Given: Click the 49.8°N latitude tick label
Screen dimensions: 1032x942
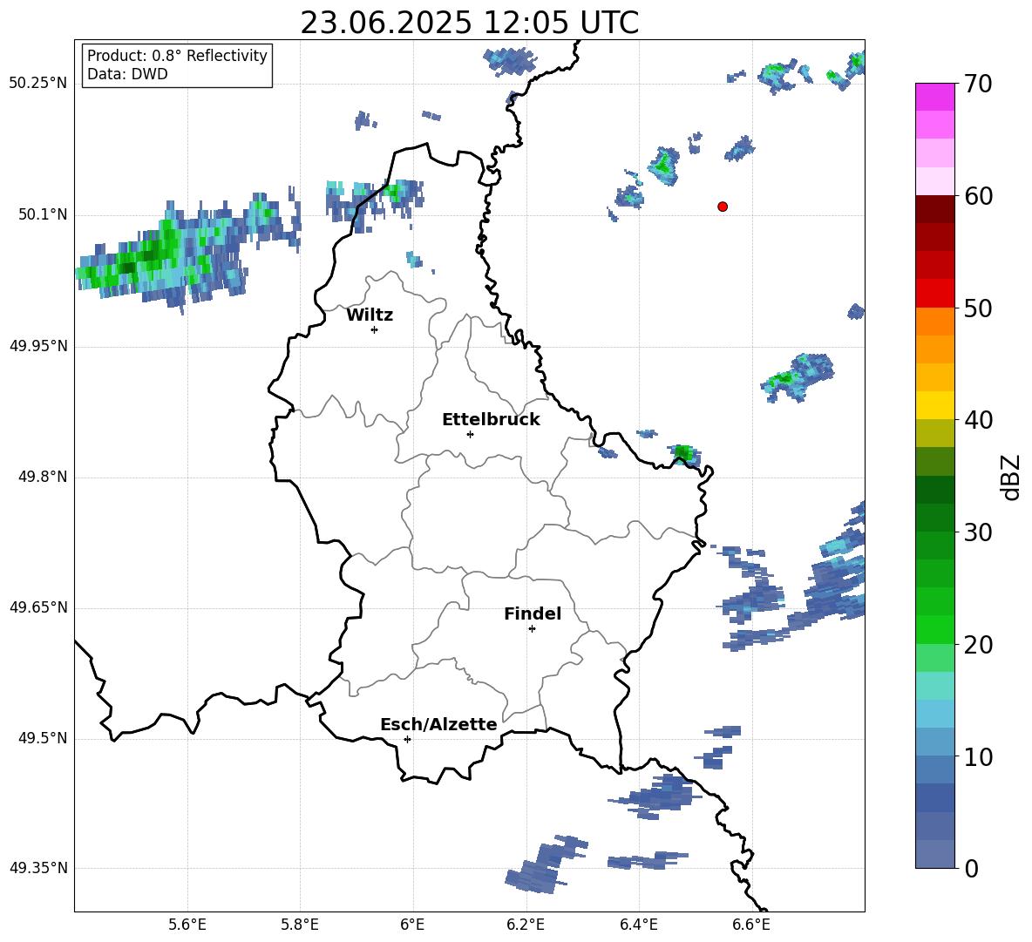Looking at the screenshot, I should [x=43, y=477].
